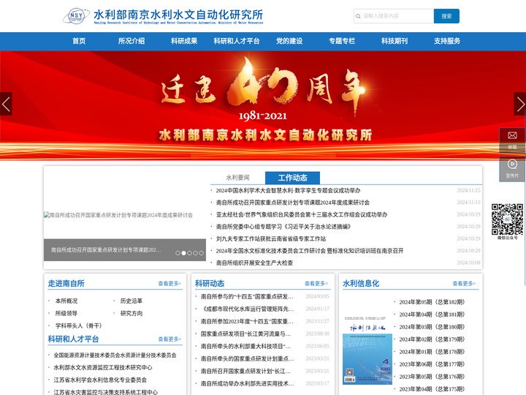Open the 研究方向 link

(131, 313)
